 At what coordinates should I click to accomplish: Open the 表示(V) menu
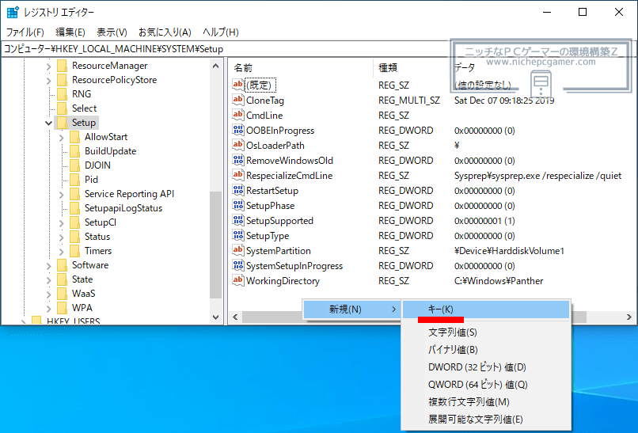tap(112, 32)
